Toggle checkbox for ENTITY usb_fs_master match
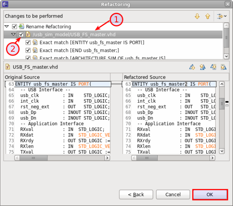The image size is (233, 206). [28, 42]
